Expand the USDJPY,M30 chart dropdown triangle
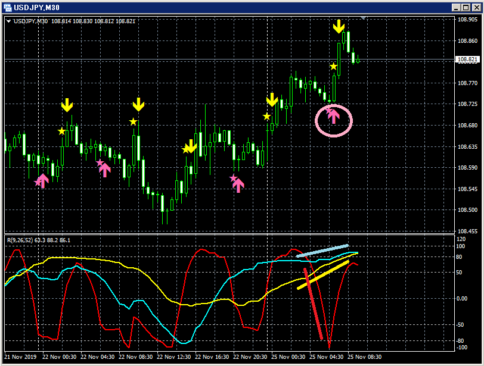The image size is (484, 366). click(8, 21)
